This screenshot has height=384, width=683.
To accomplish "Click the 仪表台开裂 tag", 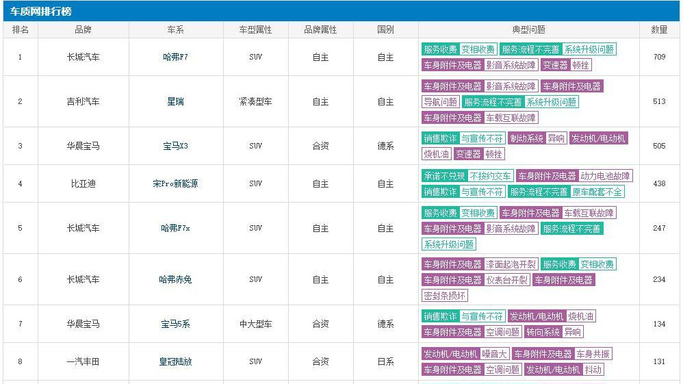I will tap(506, 280).
